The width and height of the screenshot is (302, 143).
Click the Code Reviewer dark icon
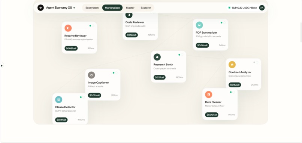point(129,15)
